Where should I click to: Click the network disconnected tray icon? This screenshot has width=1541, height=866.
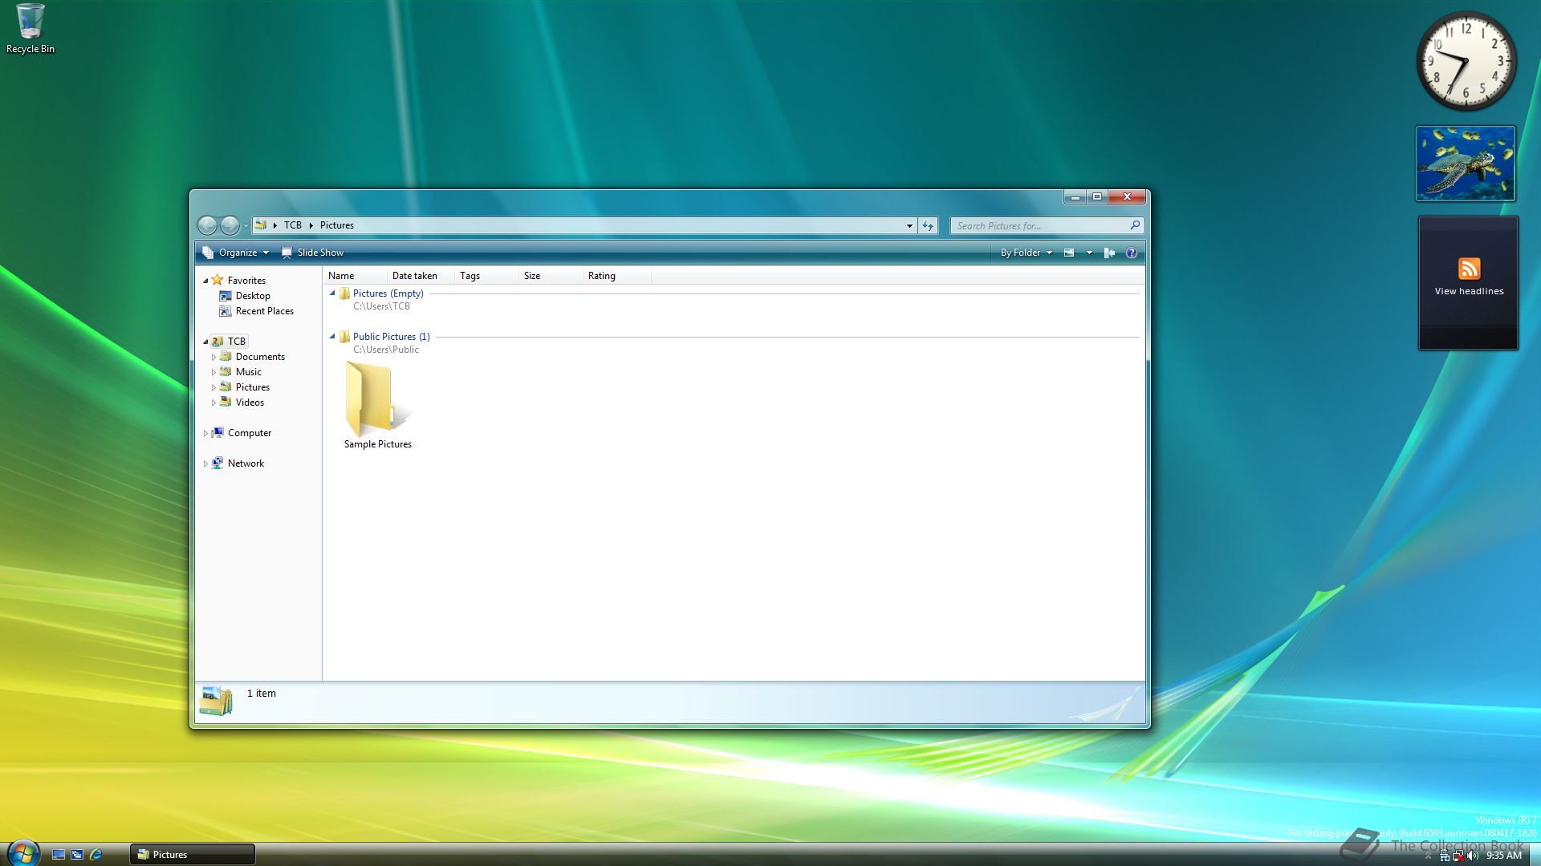1458,856
